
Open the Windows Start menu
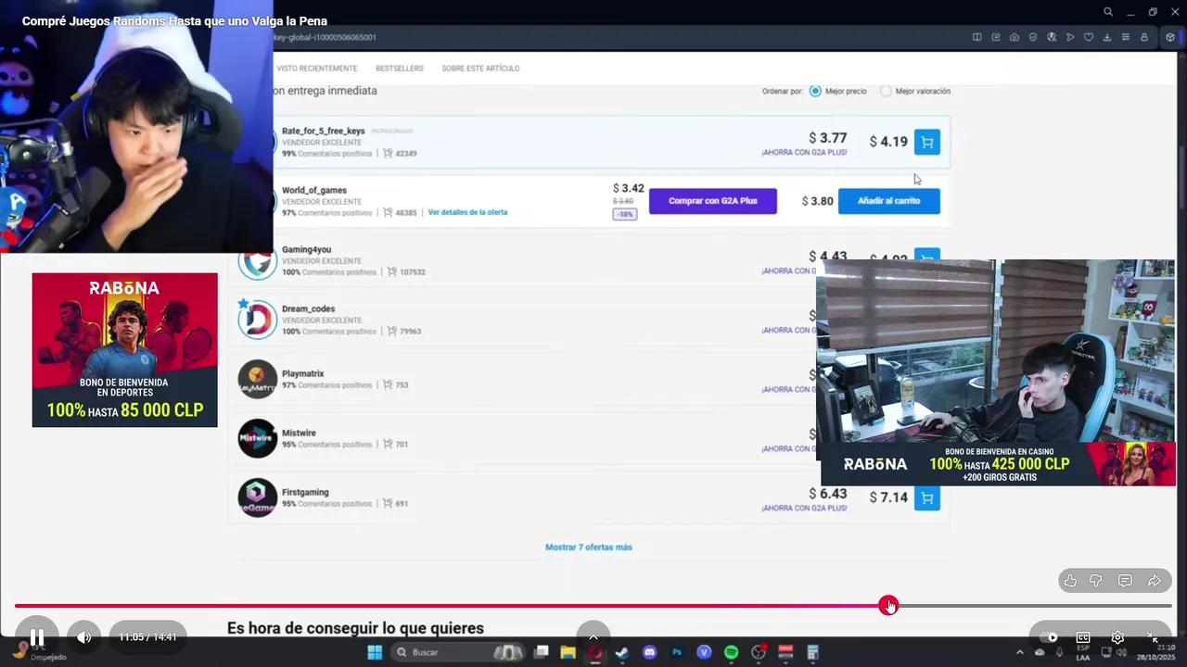pos(375,652)
